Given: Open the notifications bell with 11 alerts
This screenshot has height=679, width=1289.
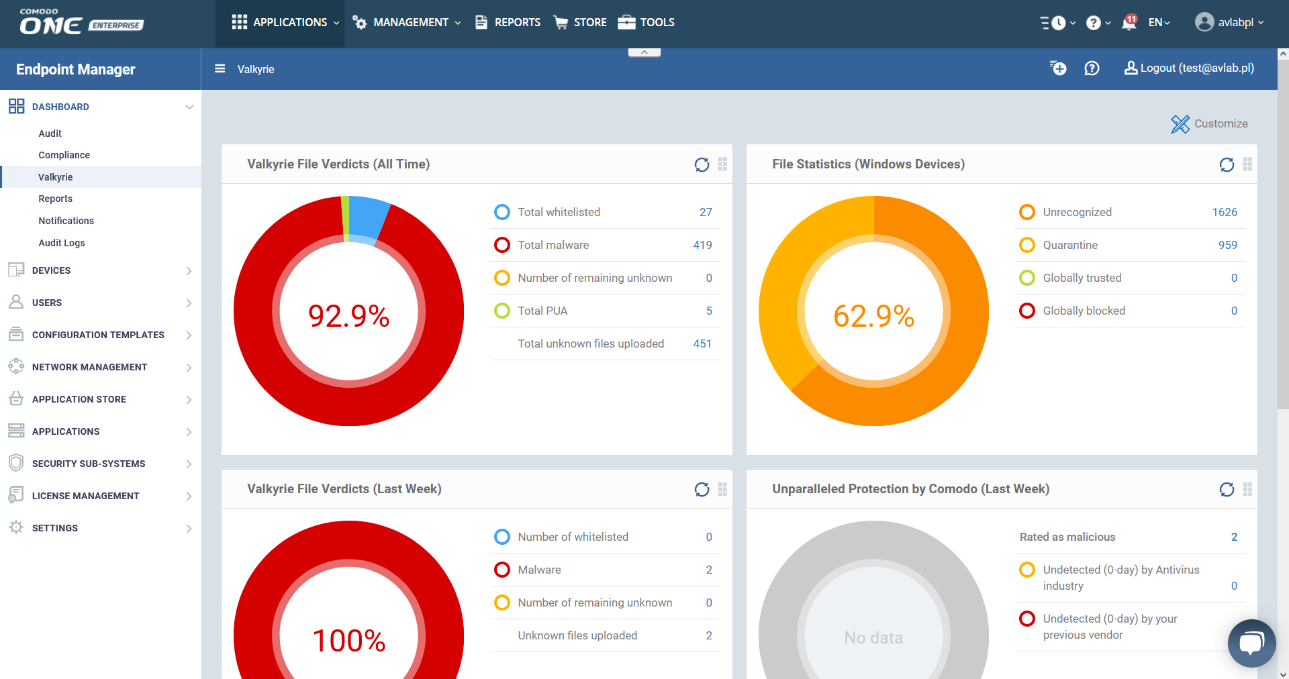Looking at the screenshot, I should tap(1129, 21).
